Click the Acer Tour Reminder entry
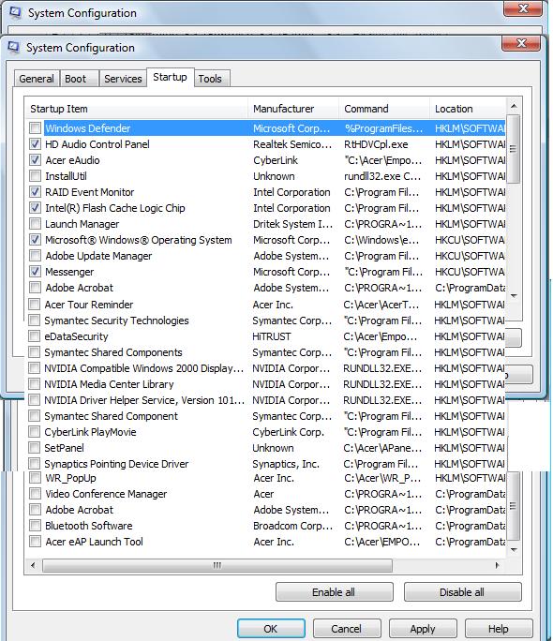The height and width of the screenshot is (641, 553). click(x=89, y=305)
